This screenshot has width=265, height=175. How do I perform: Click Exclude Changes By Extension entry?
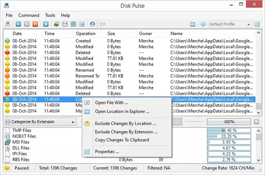tap(126, 132)
